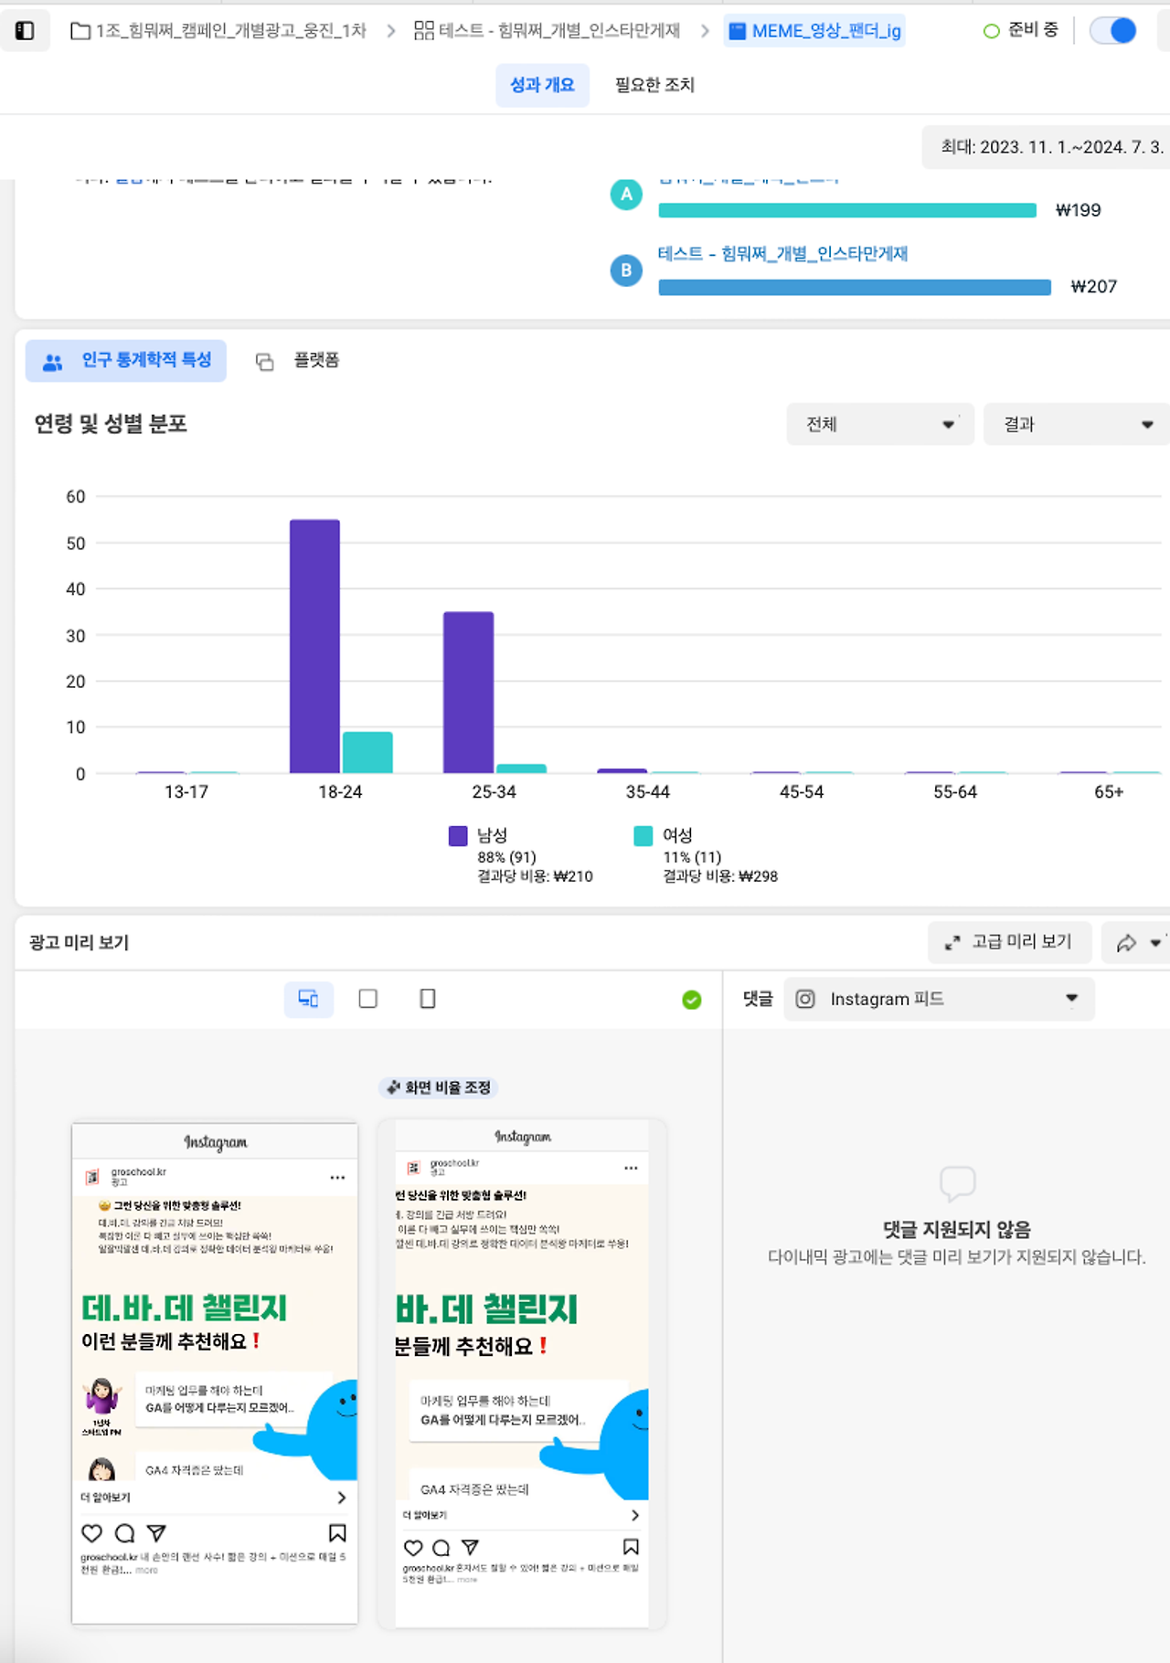Select the 플랫폼 tab

click(x=297, y=361)
